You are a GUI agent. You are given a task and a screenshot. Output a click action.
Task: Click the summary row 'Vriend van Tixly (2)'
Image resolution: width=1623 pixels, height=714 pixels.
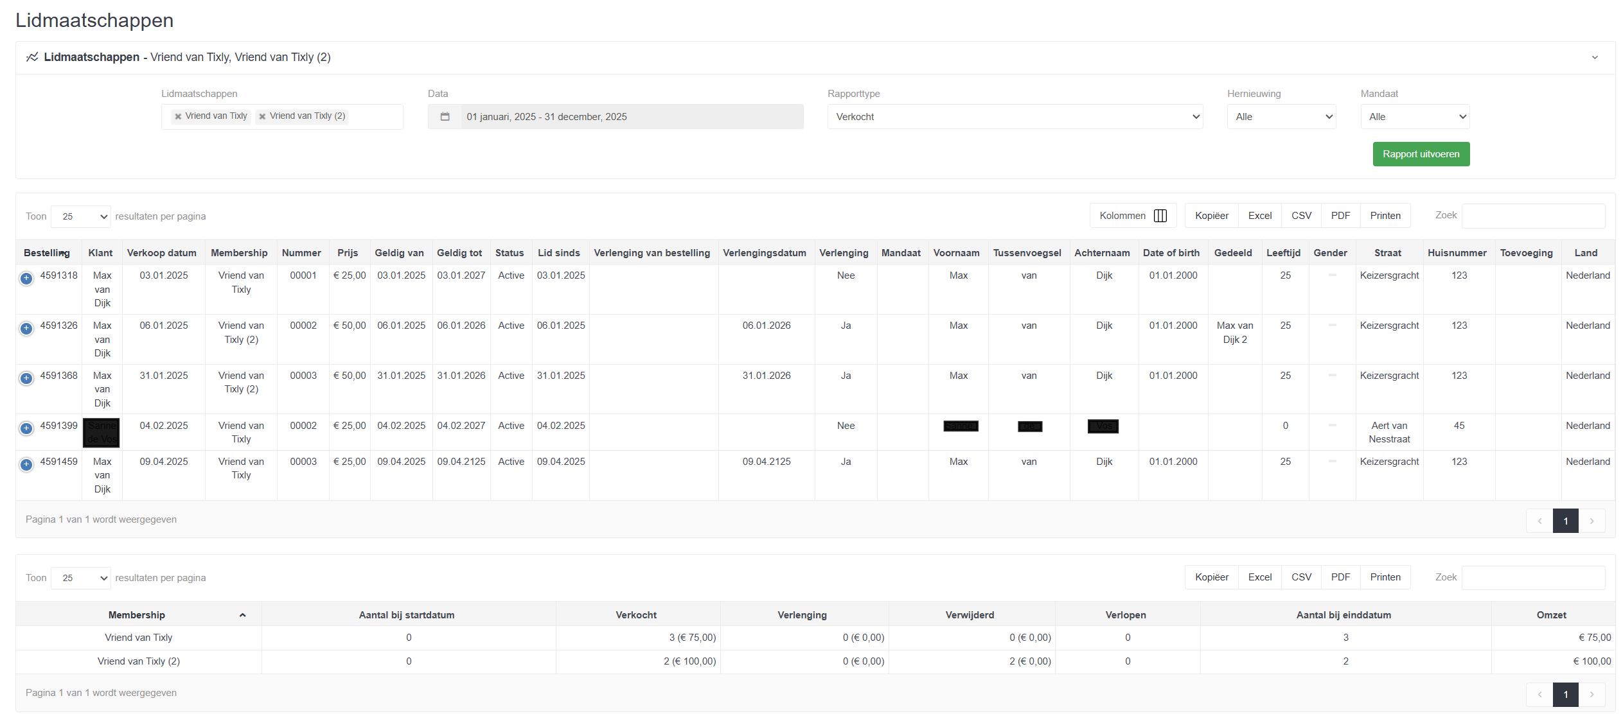815,661
